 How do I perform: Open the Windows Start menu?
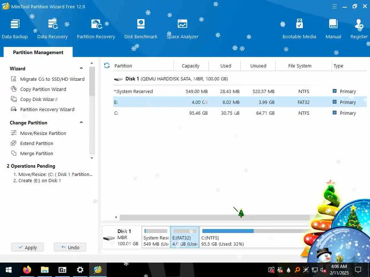9,270
